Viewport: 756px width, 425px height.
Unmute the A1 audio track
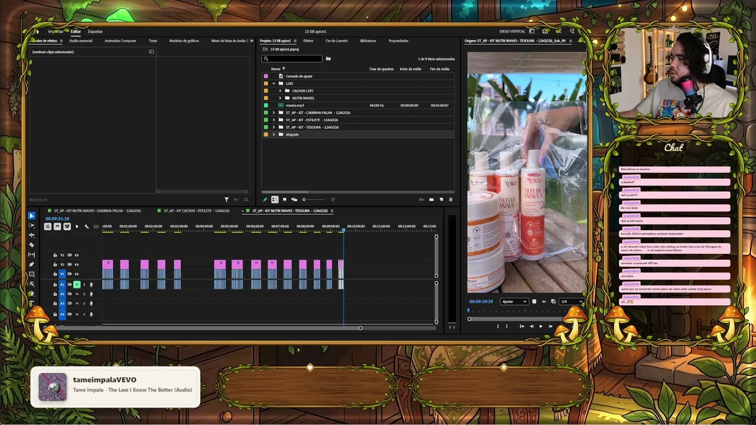[77, 285]
